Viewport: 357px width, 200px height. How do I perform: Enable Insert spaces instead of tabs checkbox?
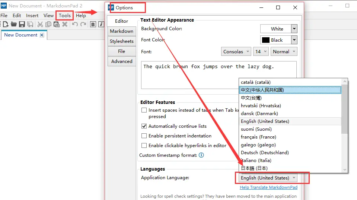[x=144, y=110]
